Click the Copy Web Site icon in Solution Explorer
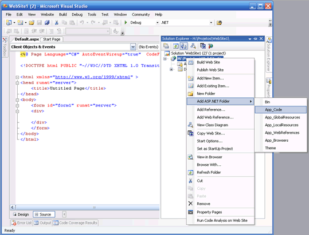This screenshot has height=235, width=309. (x=202, y=46)
